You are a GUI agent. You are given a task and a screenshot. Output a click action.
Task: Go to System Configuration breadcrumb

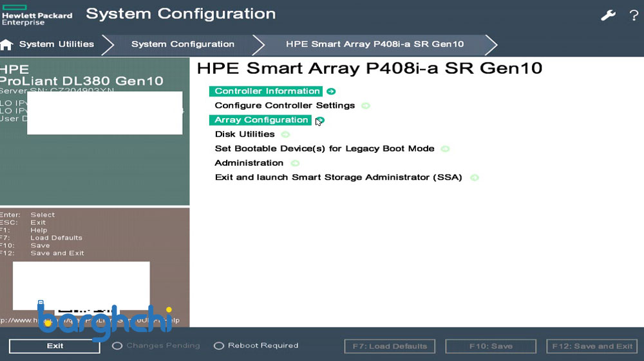click(182, 44)
